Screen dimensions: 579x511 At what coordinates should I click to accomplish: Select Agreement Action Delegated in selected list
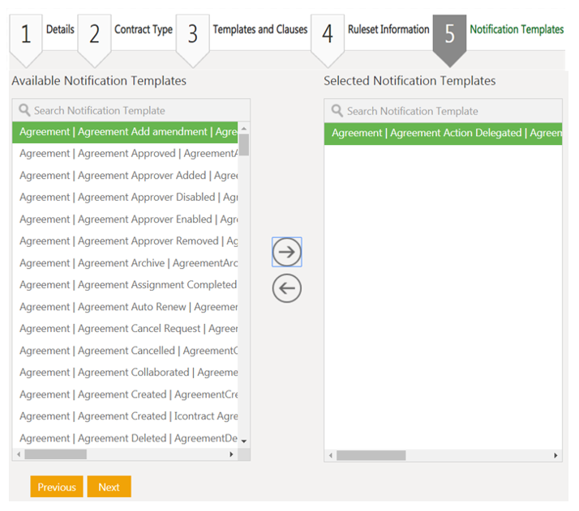point(444,134)
